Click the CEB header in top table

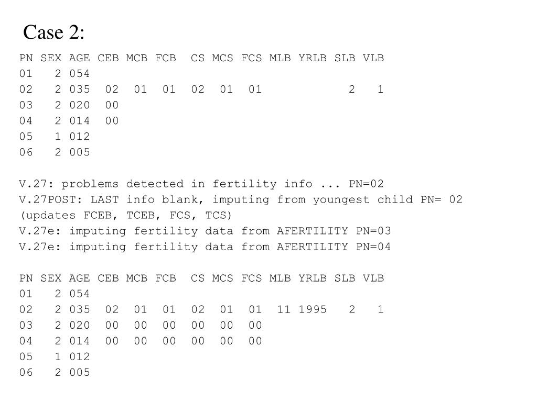pos(108,58)
